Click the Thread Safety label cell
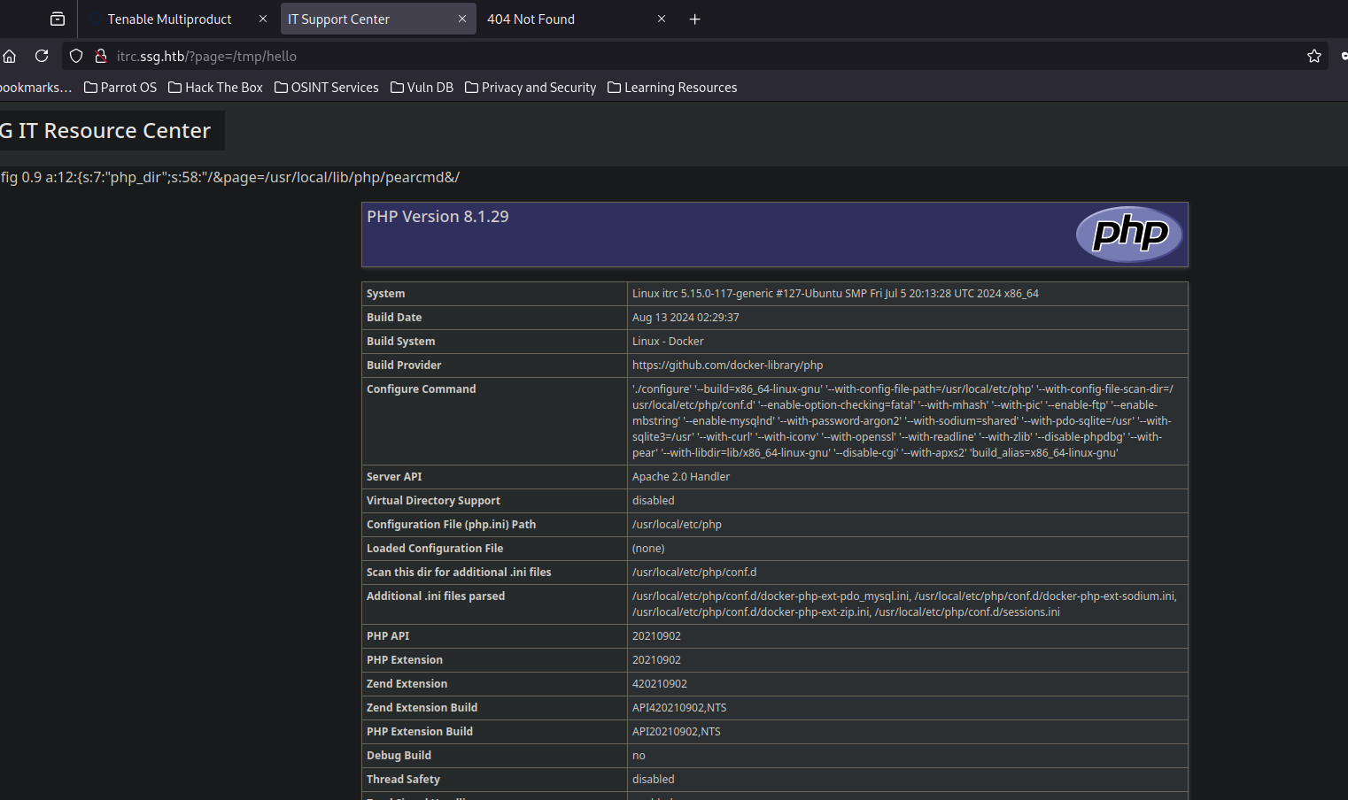The height and width of the screenshot is (800, 1348). tap(494, 780)
